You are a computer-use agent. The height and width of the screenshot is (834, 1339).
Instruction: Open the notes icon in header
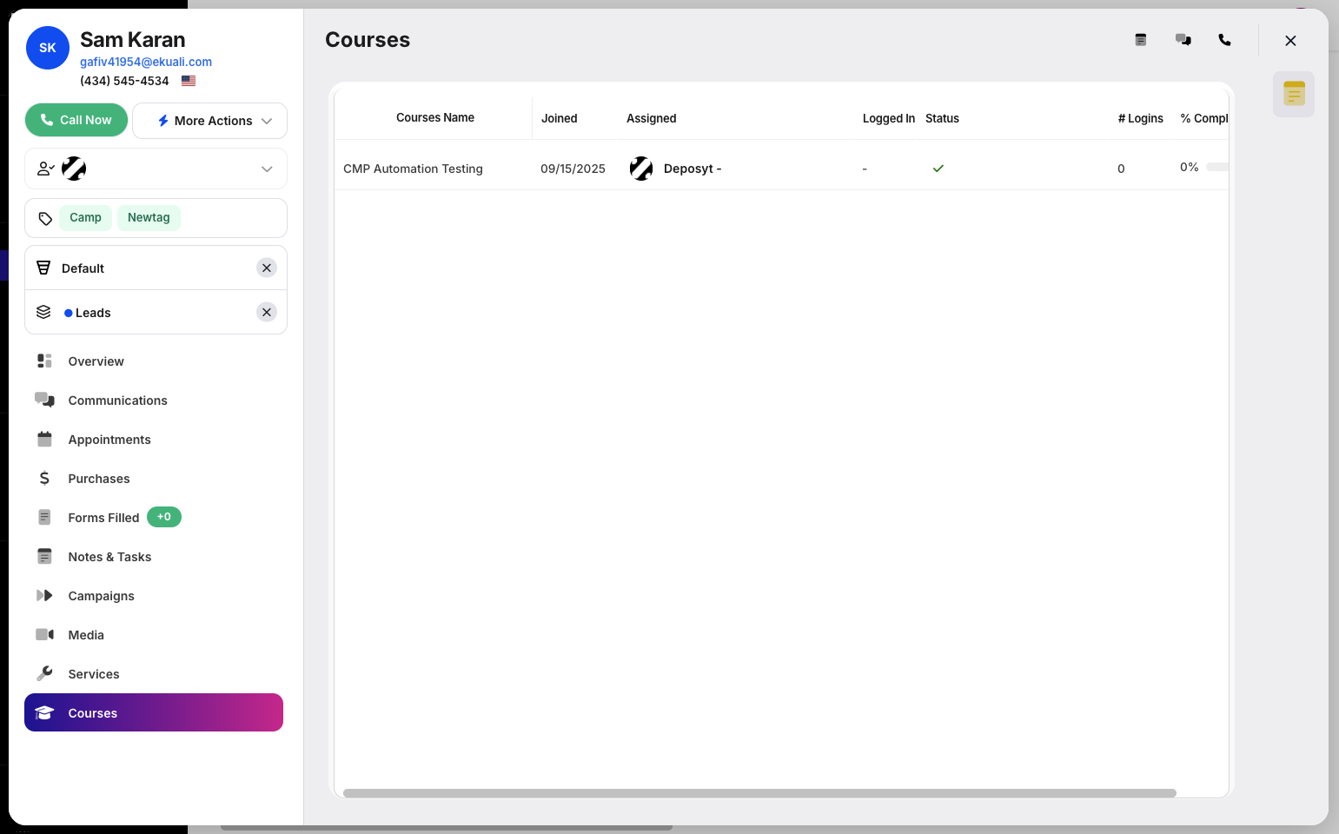click(x=1141, y=40)
